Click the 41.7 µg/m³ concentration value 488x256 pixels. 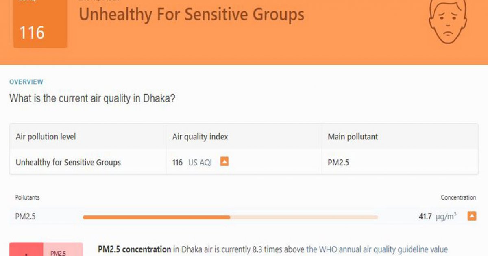pos(437,217)
